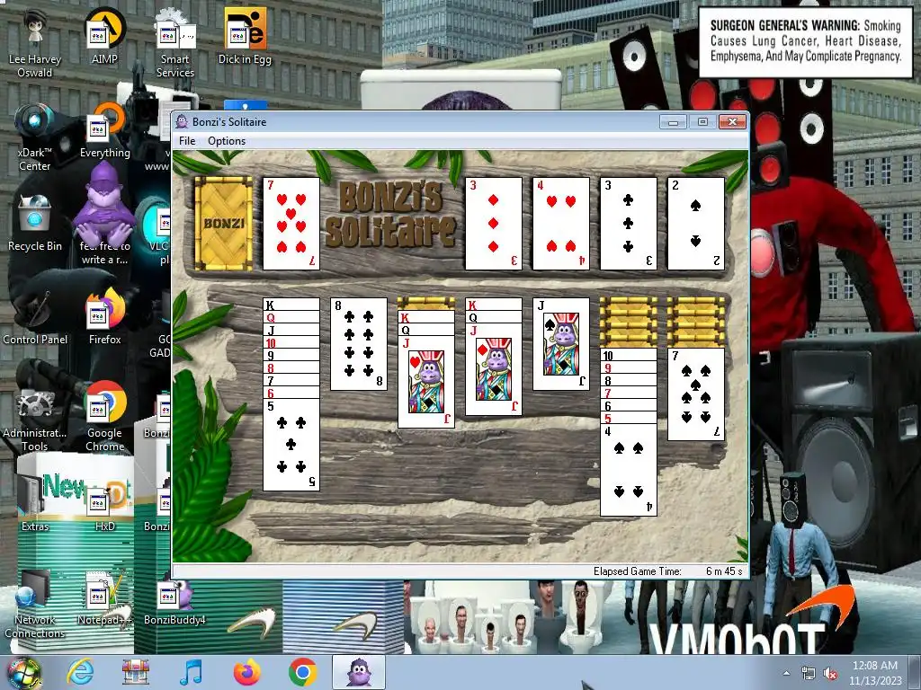This screenshot has height=690, width=921.
Task: Launch Internet Explorer from the taskbar
Action: pyautogui.click(x=80, y=672)
